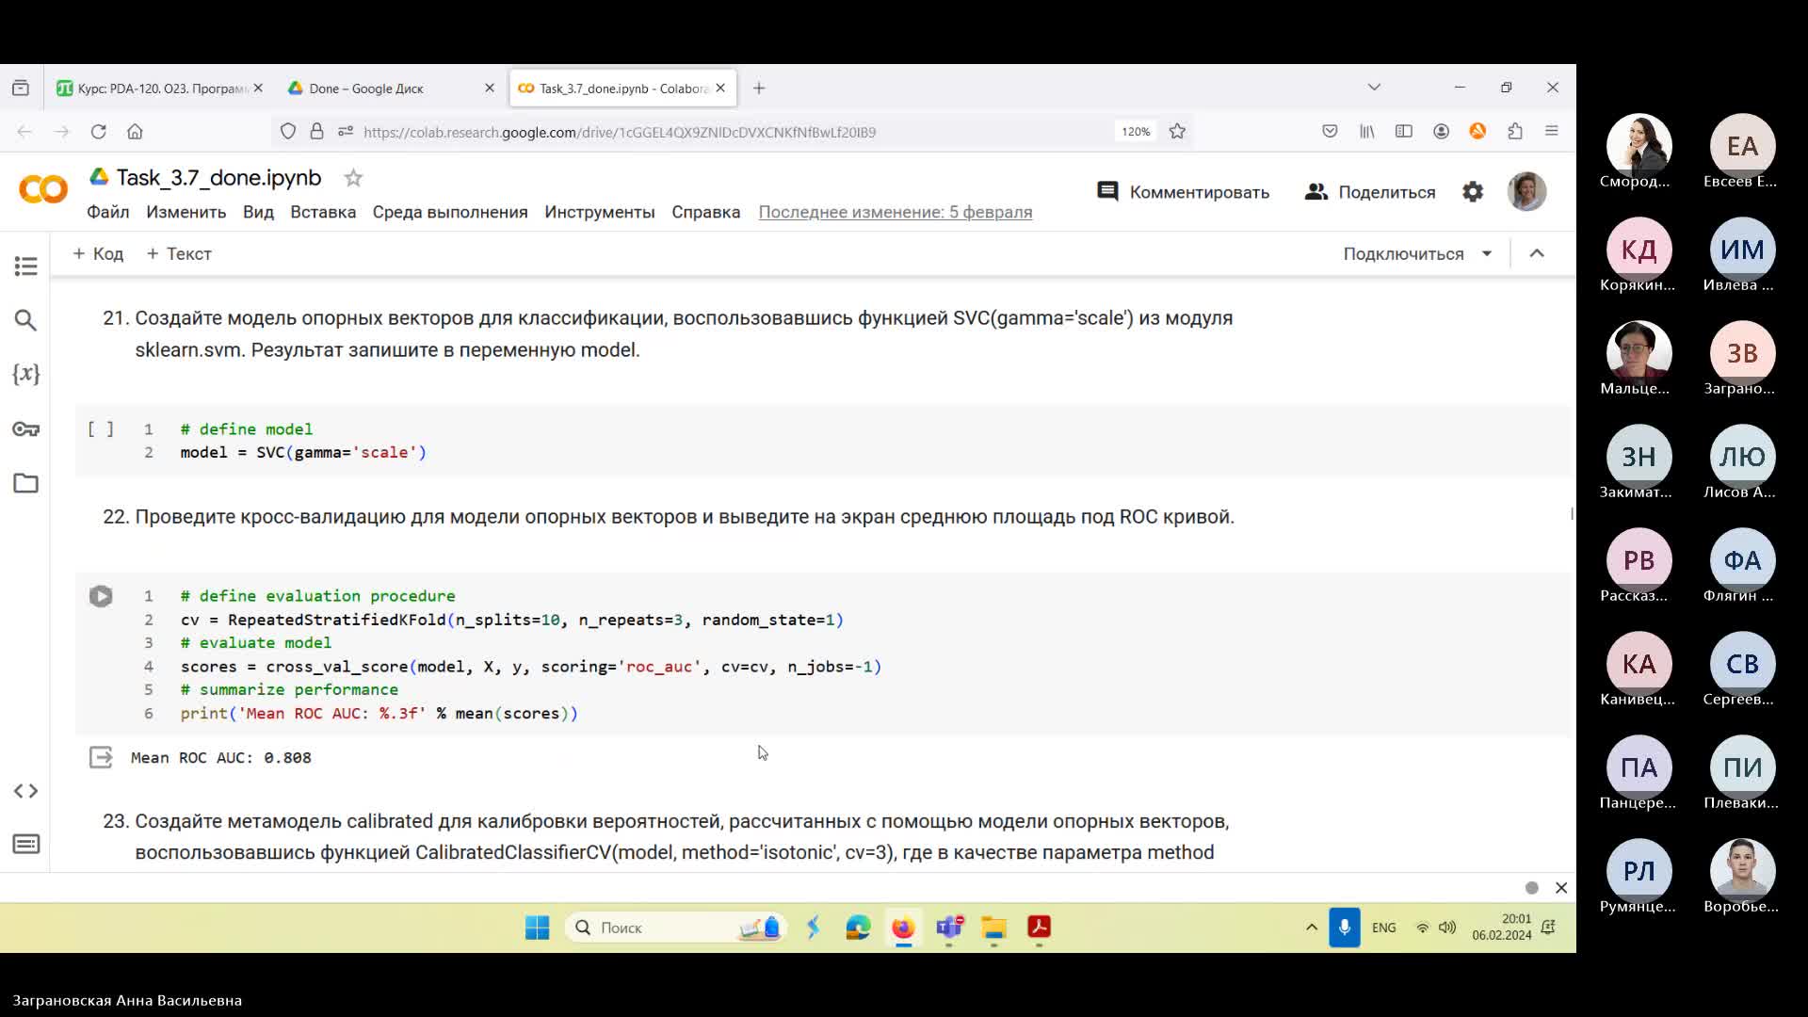
Task: Show site security lock info
Action: tap(317, 132)
